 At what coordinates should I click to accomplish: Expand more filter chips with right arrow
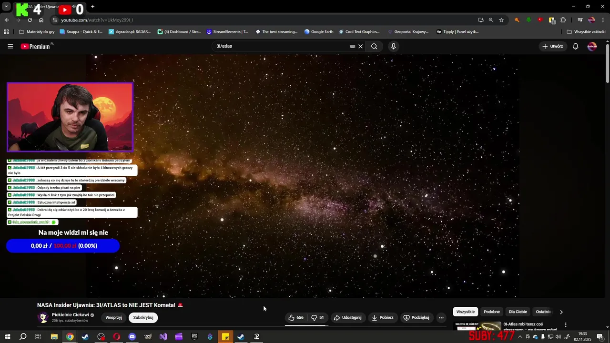(x=561, y=312)
